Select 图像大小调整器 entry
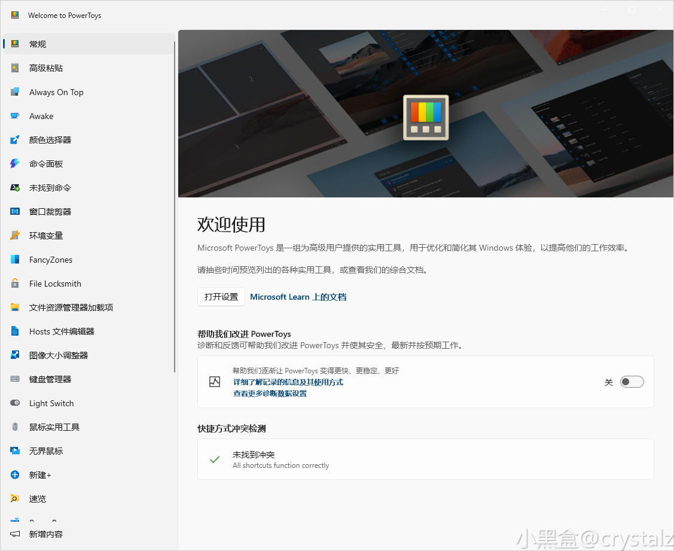The width and height of the screenshot is (674, 551). (x=89, y=355)
